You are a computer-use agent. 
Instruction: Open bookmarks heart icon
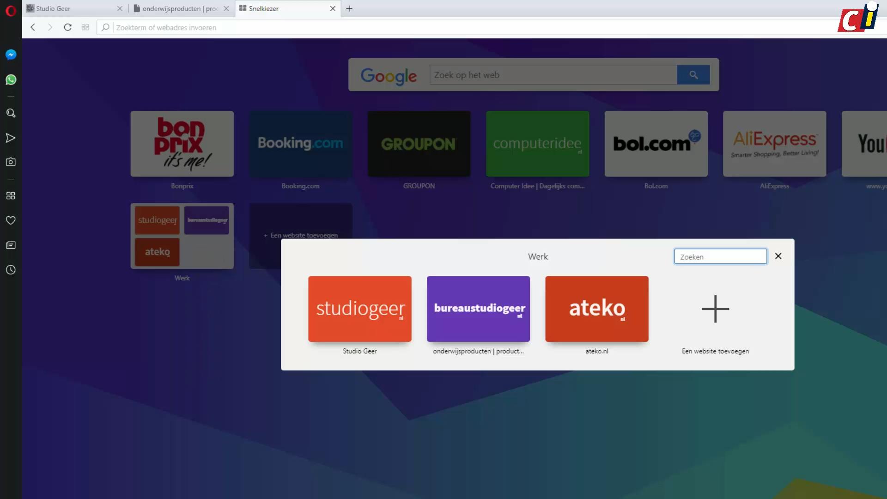pyautogui.click(x=11, y=220)
